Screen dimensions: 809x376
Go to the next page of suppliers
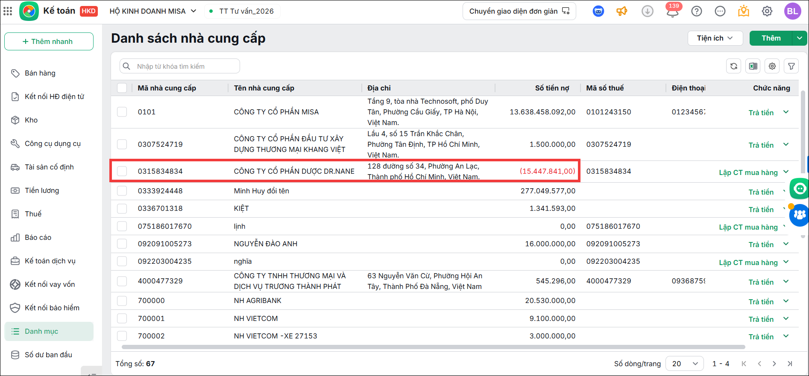(774, 364)
